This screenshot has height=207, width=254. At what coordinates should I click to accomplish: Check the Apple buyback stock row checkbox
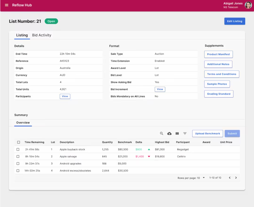click(x=18, y=149)
